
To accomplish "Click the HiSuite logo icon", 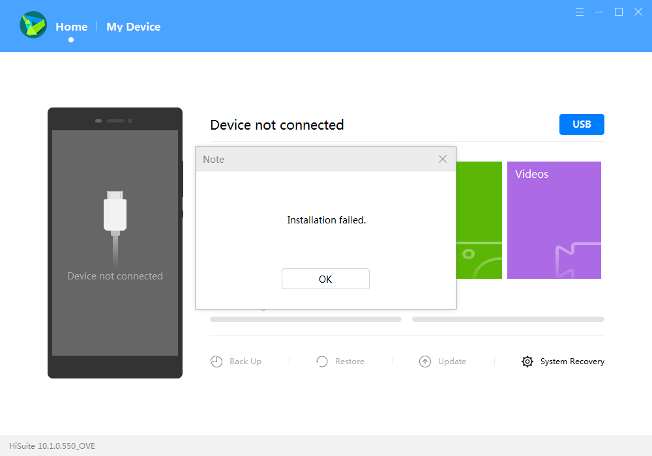I will [33, 25].
